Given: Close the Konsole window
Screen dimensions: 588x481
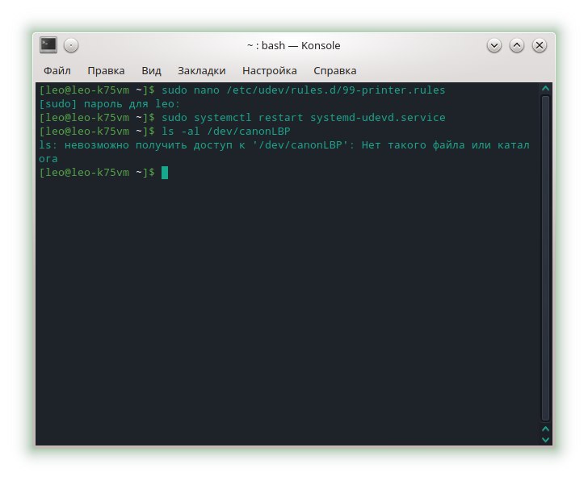Looking at the screenshot, I should point(540,46).
